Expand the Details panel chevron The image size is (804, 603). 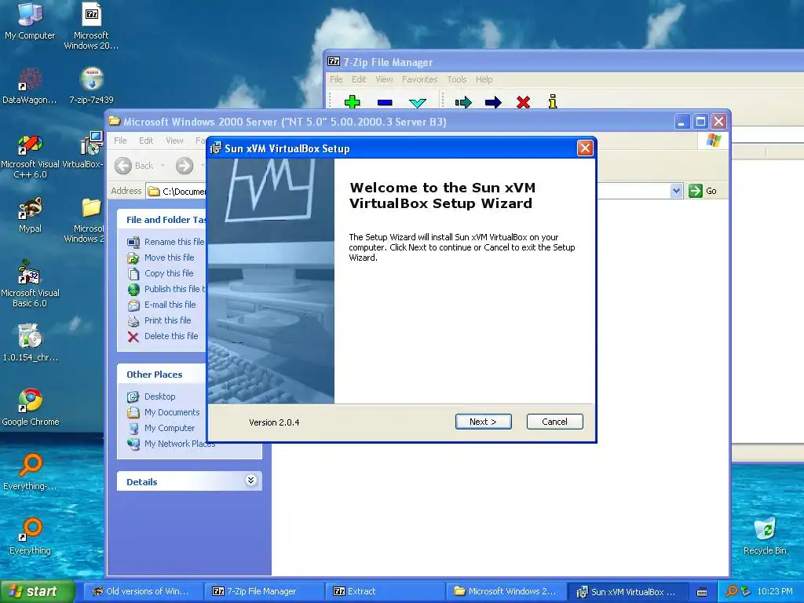pyautogui.click(x=250, y=481)
